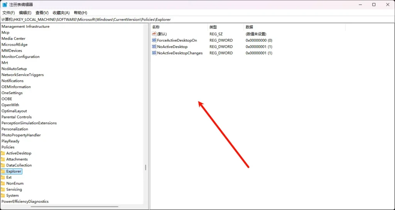This screenshot has height=210, width=395.
Task: Select the Mrt key
Action: click(x=5, y=63)
